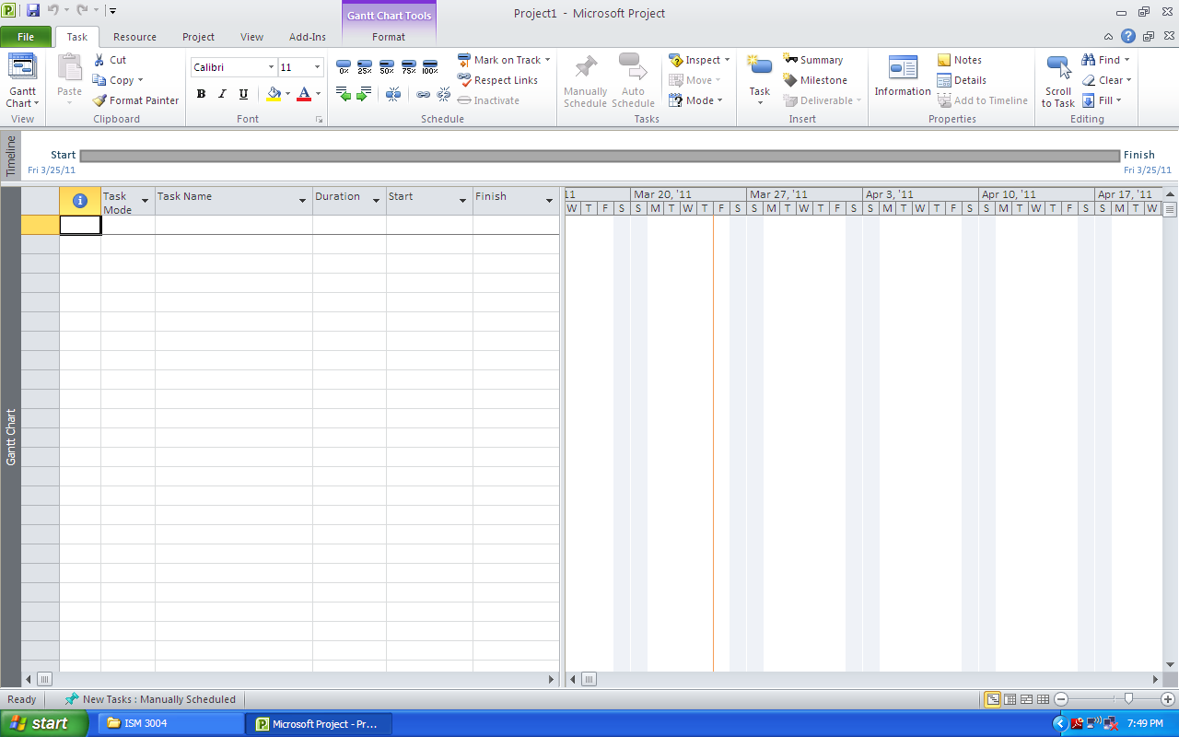Viewport: 1179px width, 737px height.
Task: Open ISM 3004 folder in taskbar
Action: pos(171,723)
